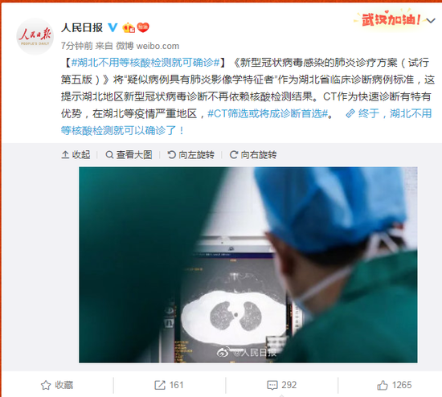Open the 人民日报 account name link

[82, 27]
